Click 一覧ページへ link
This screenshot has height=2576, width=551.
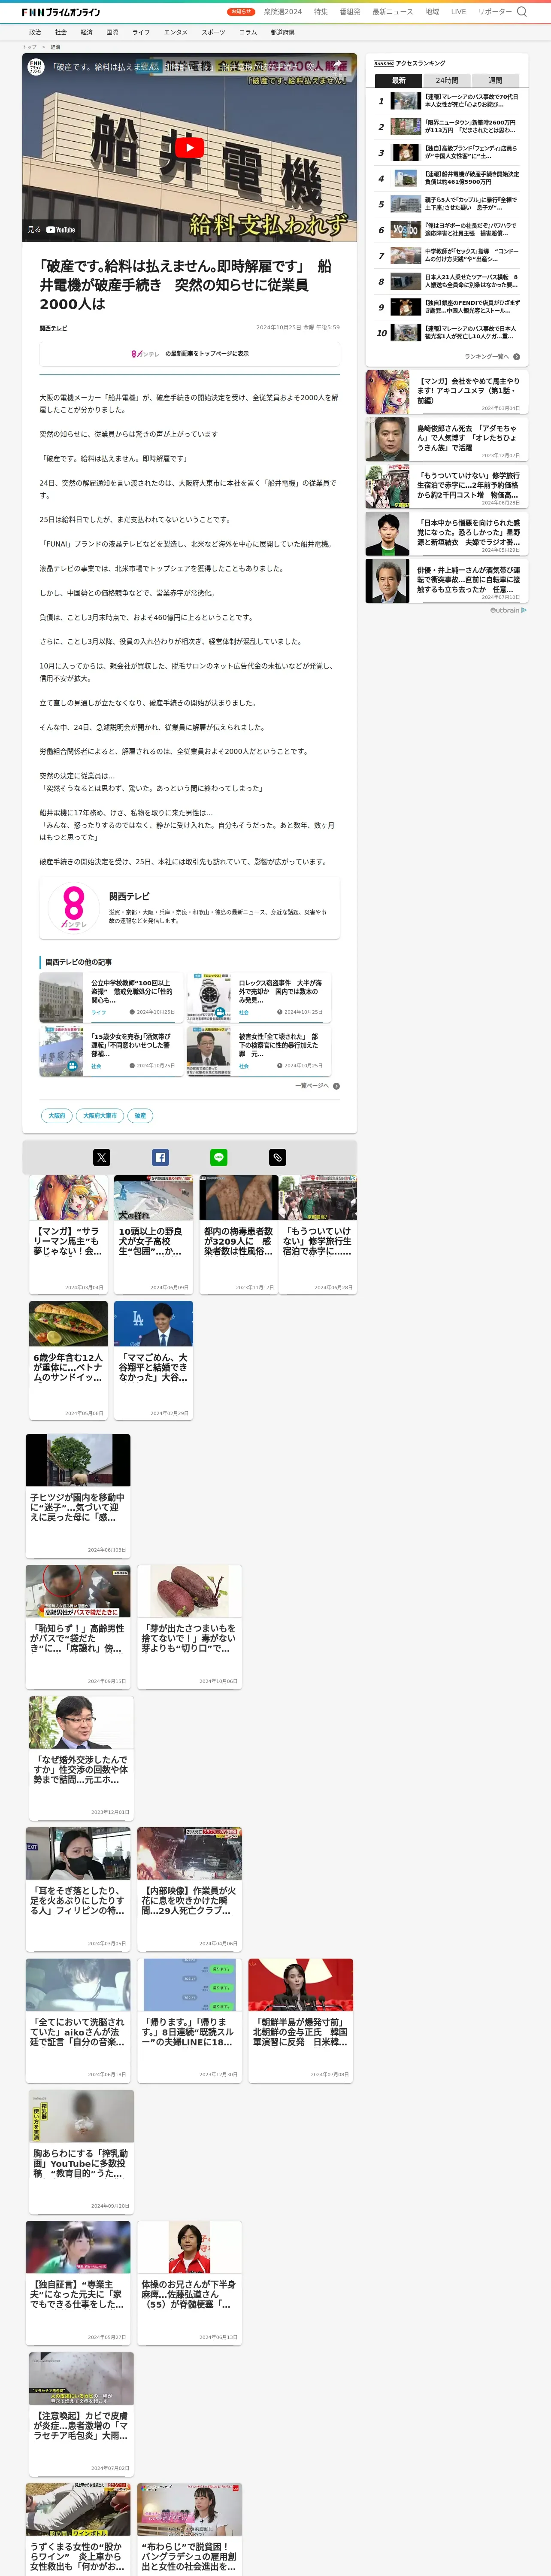coord(312,1086)
